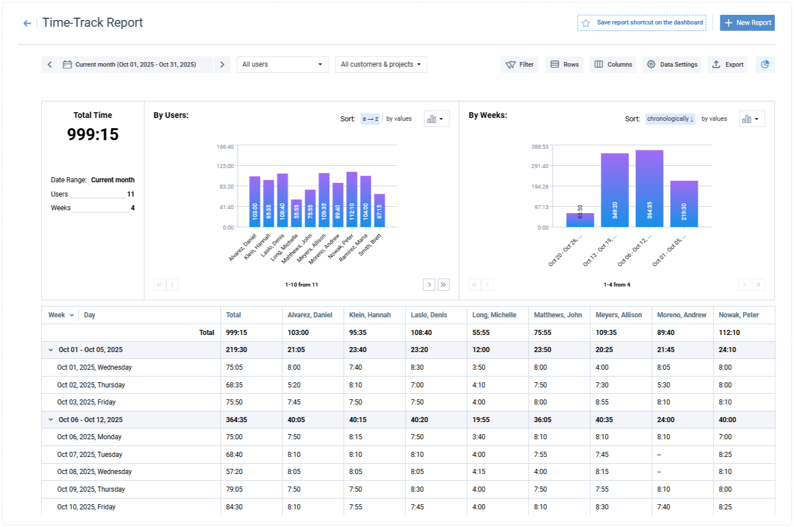Sort By Weeks chart chronologically
Viewport: 794px width, 527px height.
[670, 119]
